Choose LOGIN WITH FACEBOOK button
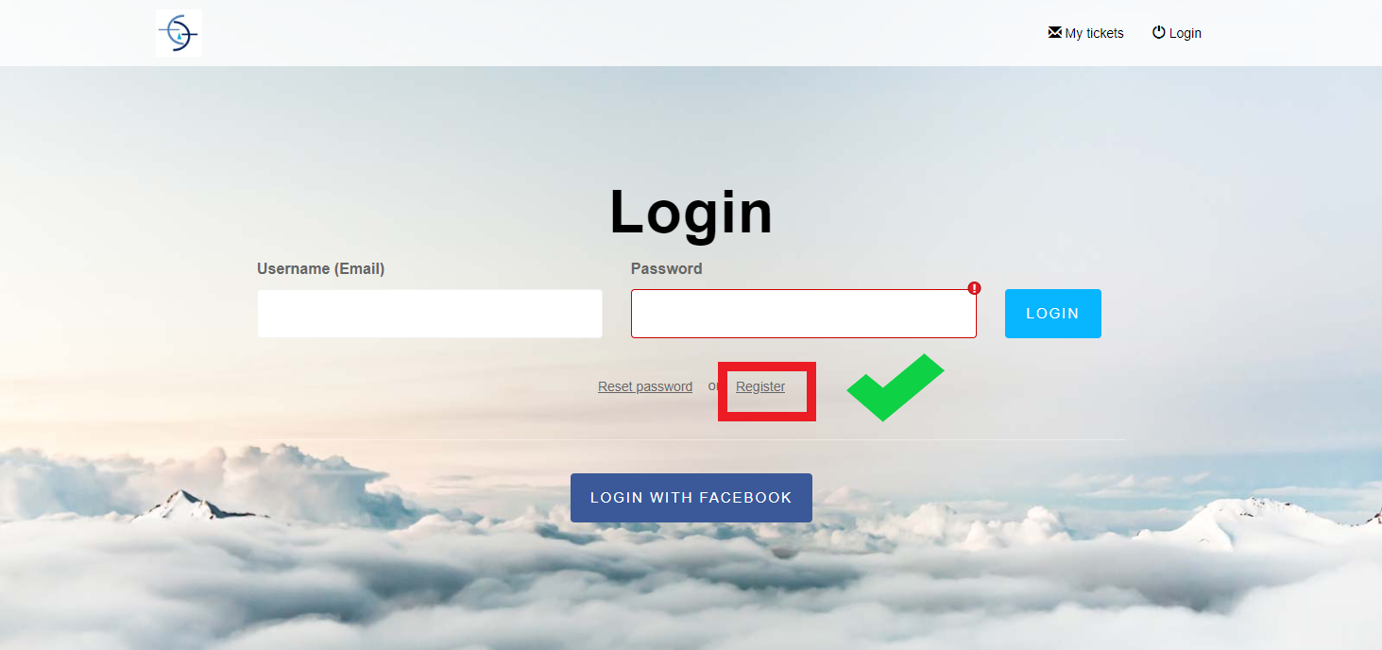This screenshot has height=650, width=1382. tap(691, 498)
